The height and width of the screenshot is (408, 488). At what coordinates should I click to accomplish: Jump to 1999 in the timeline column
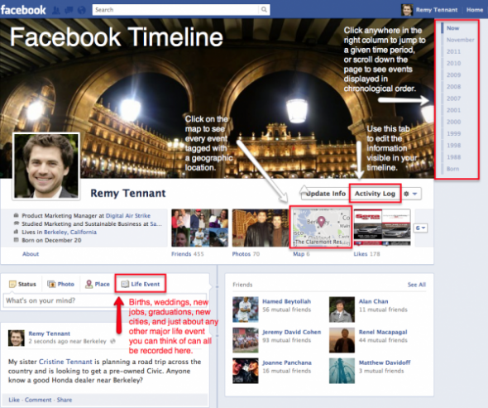click(x=453, y=133)
